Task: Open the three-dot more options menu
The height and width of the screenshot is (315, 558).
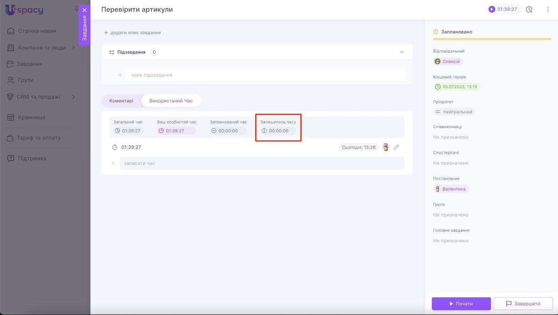Action: (548, 9)
